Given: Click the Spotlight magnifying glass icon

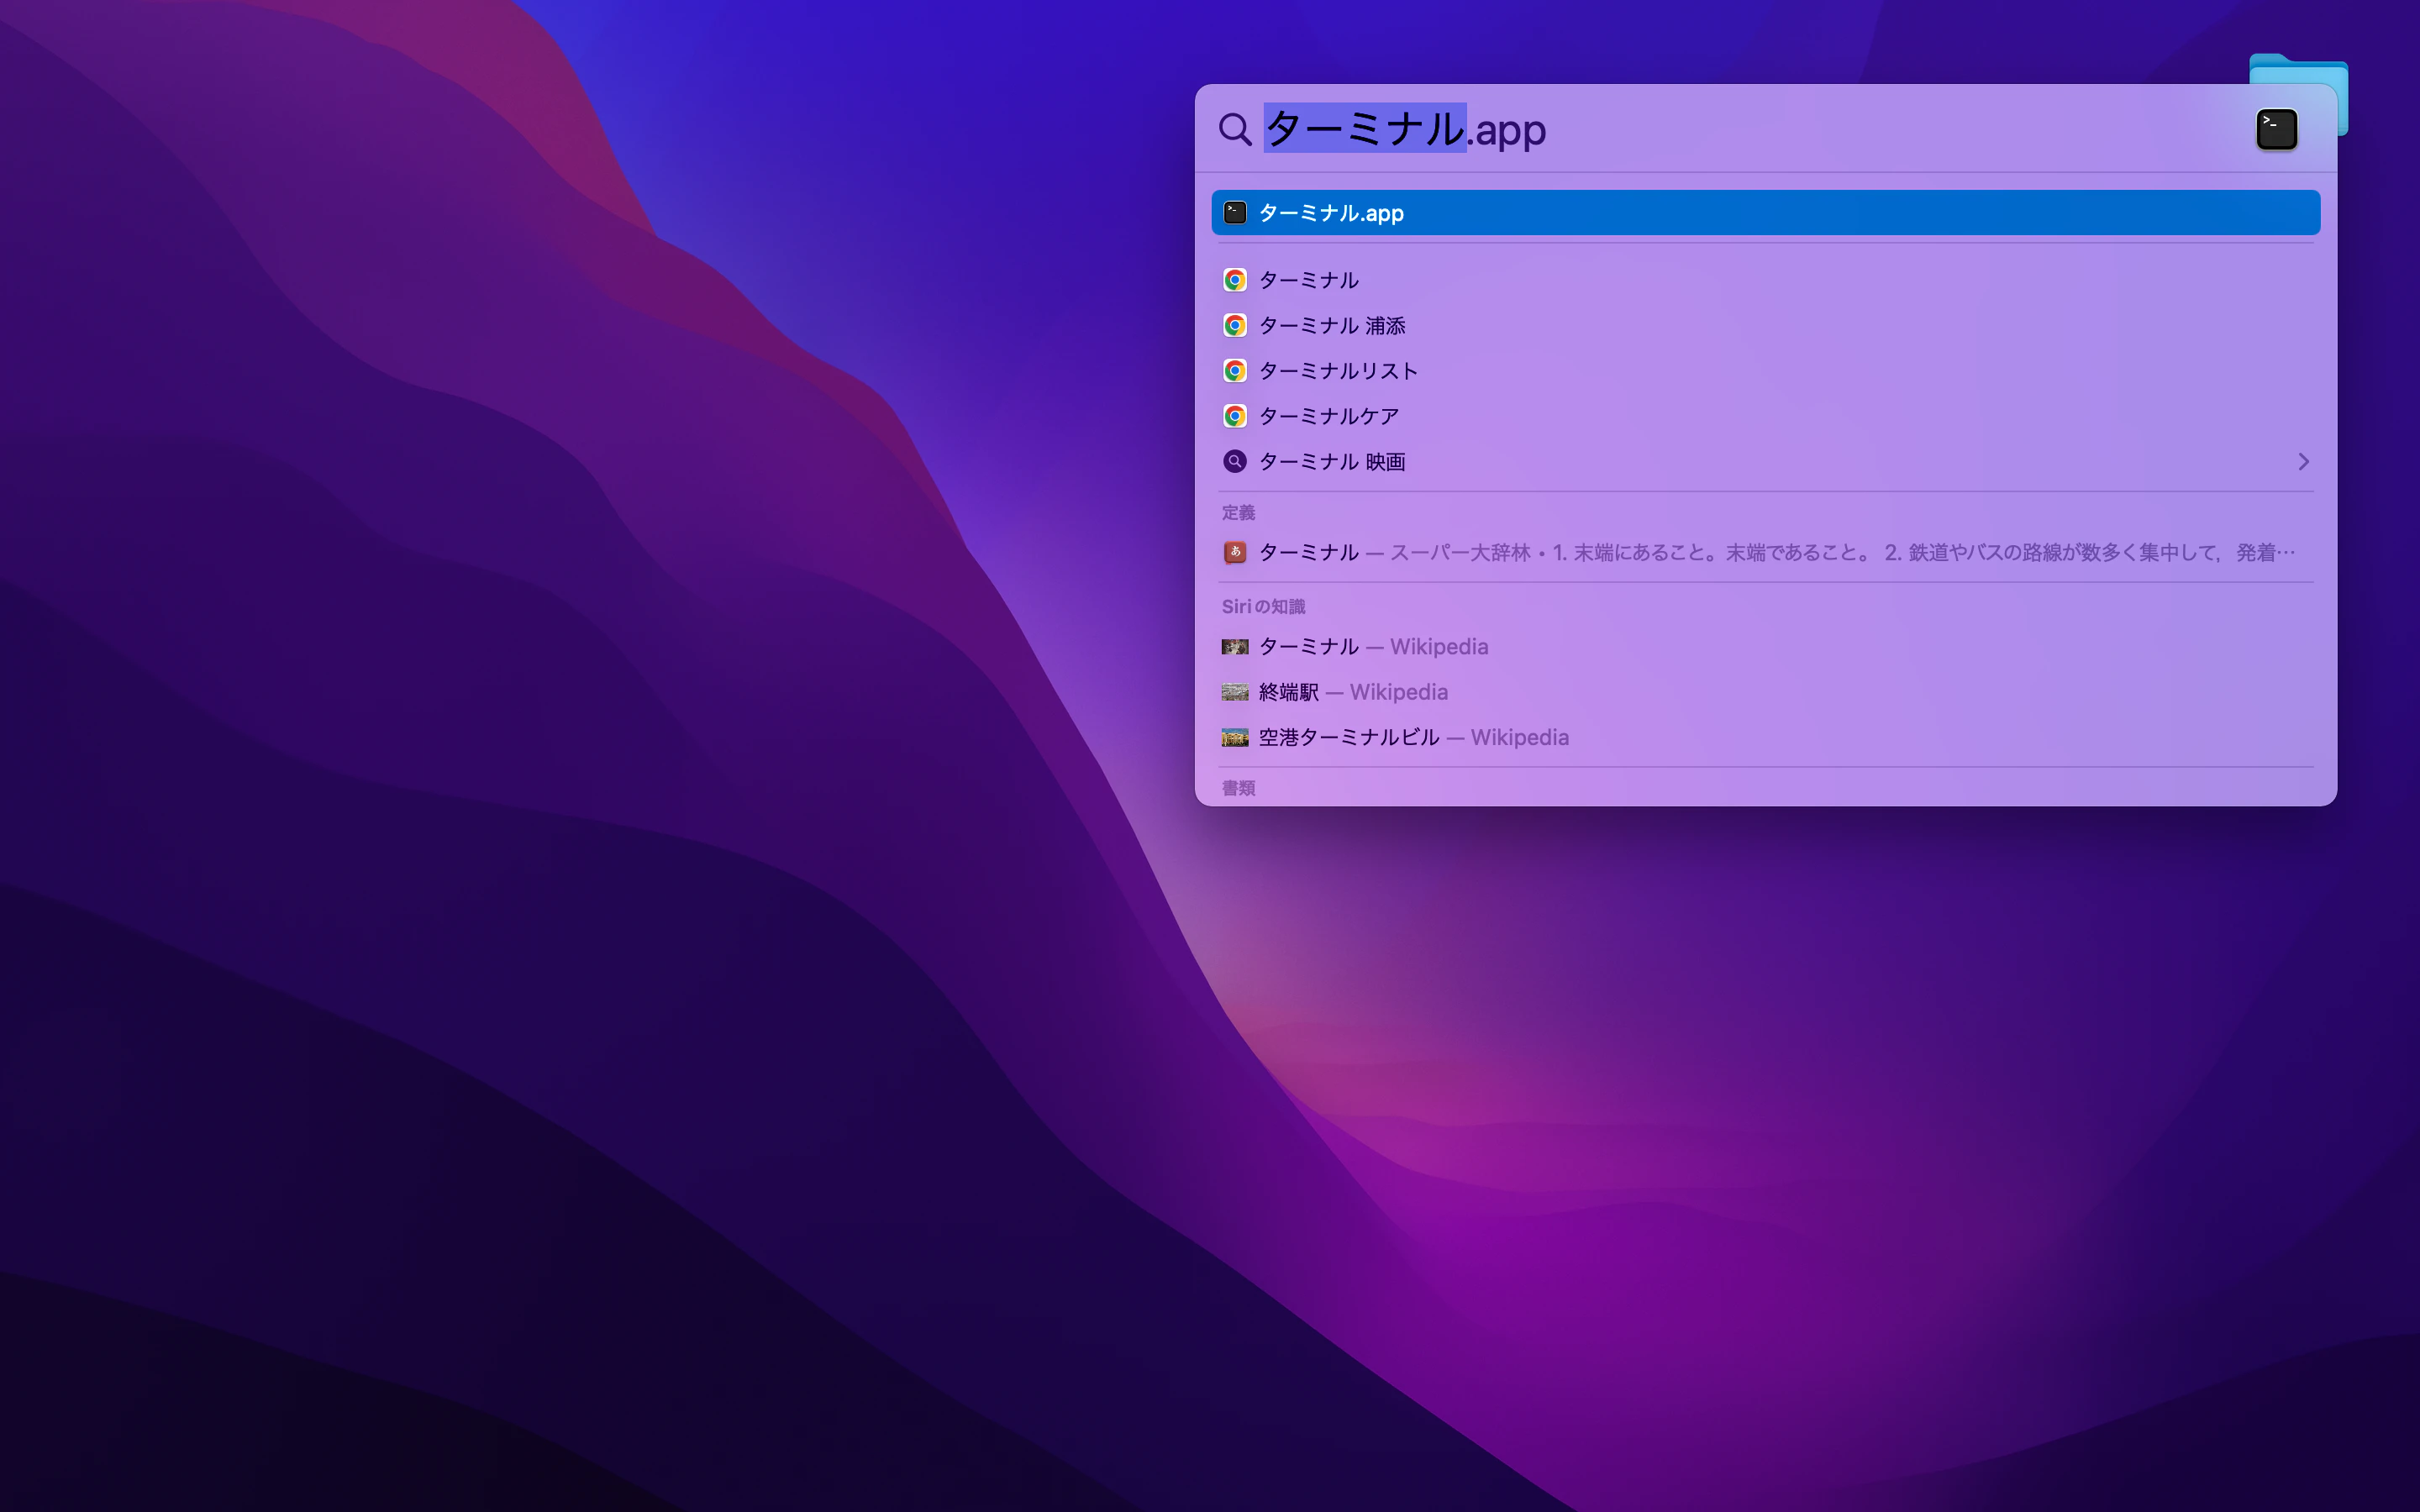Looking at the screenshot, I should click(x=1235, y=129).
